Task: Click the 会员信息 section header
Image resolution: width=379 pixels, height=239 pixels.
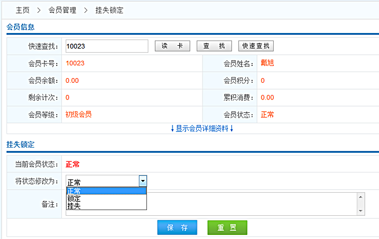Action: point(20,27)
